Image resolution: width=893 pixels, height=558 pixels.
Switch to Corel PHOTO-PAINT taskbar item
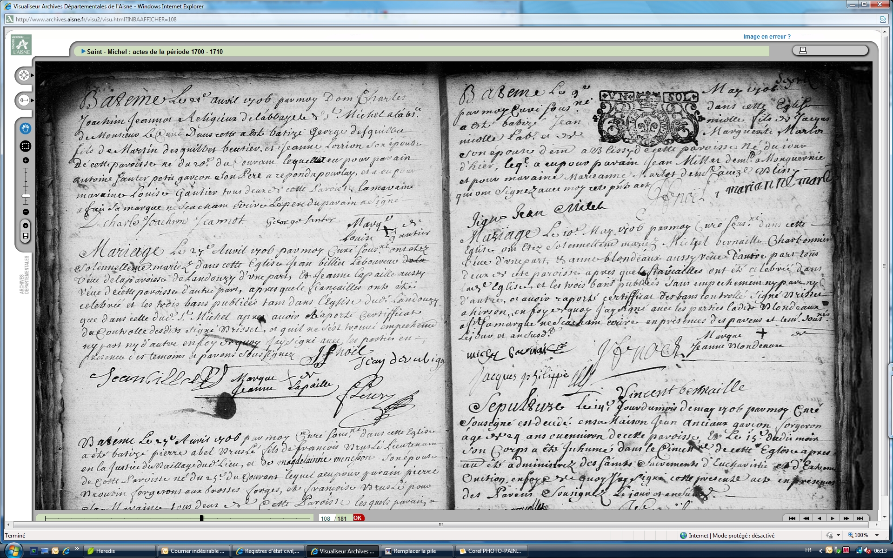[491, 551]
